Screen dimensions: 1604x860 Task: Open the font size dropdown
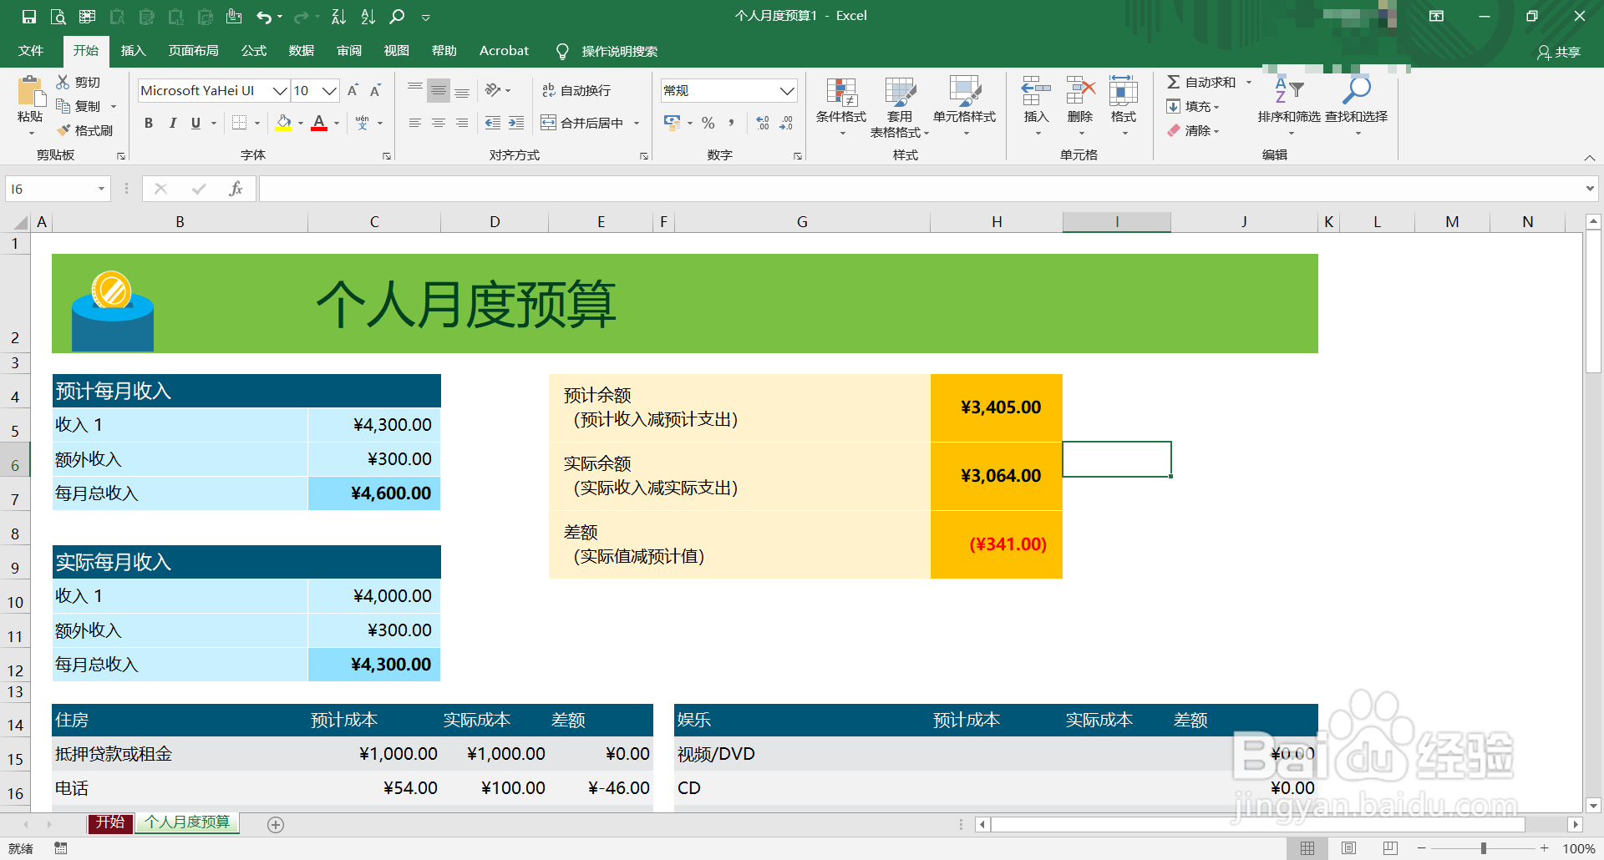point(329,90)
